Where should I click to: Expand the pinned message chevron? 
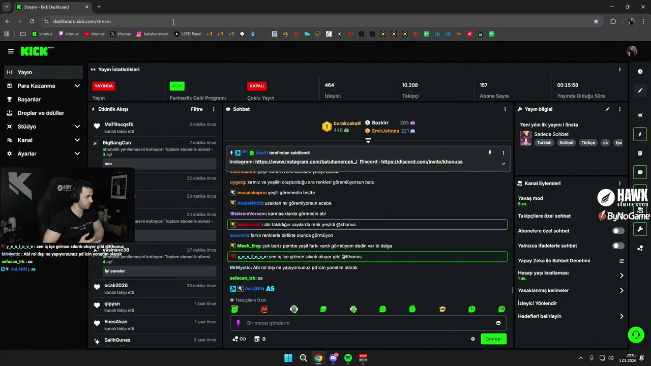point(504,164)
